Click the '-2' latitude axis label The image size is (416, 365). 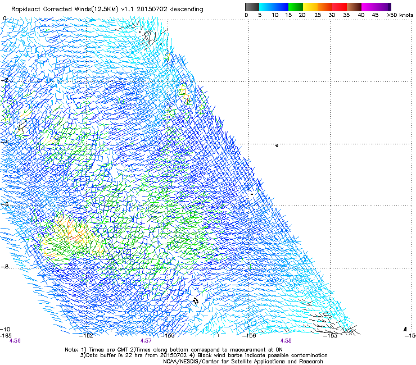click(x=4, y=80)
